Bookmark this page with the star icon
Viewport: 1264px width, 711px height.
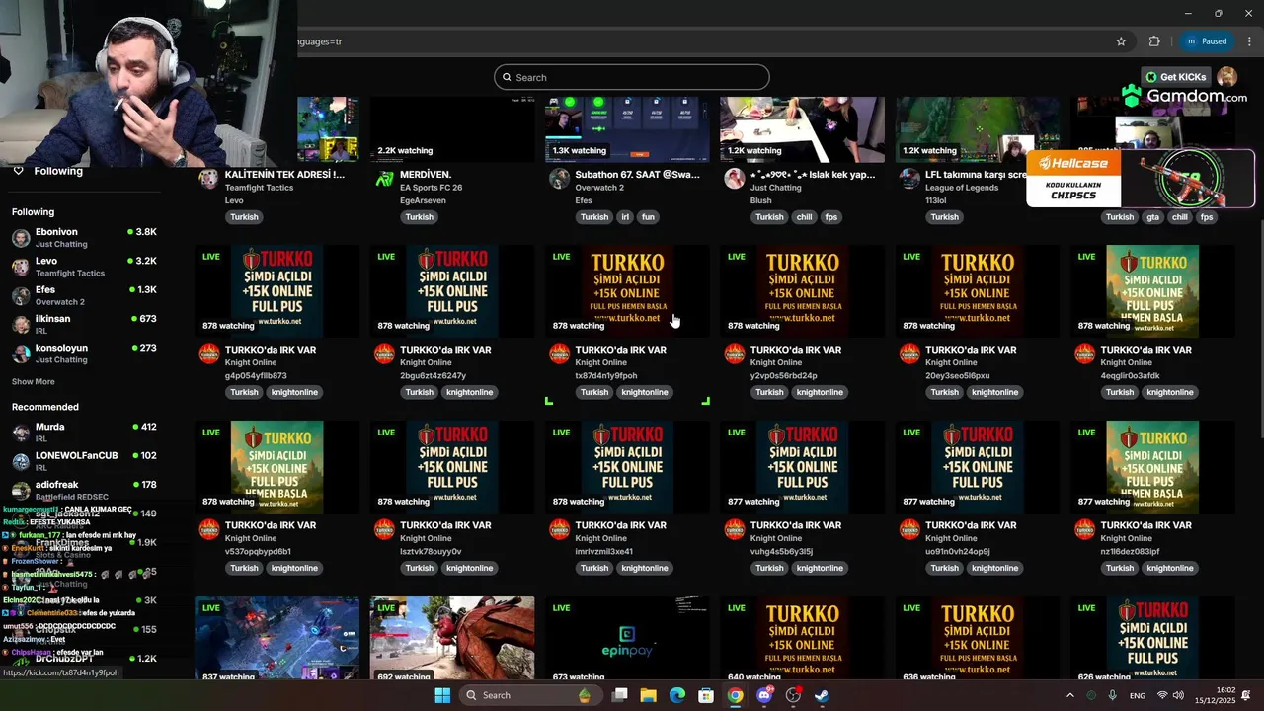tap(1121, 41)
